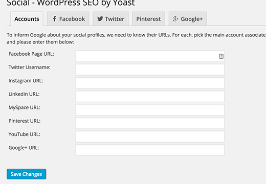Click the Twitter bird icon in tab
The width and height of the screenshot is (266, 184).
click(x=100, y=19)
